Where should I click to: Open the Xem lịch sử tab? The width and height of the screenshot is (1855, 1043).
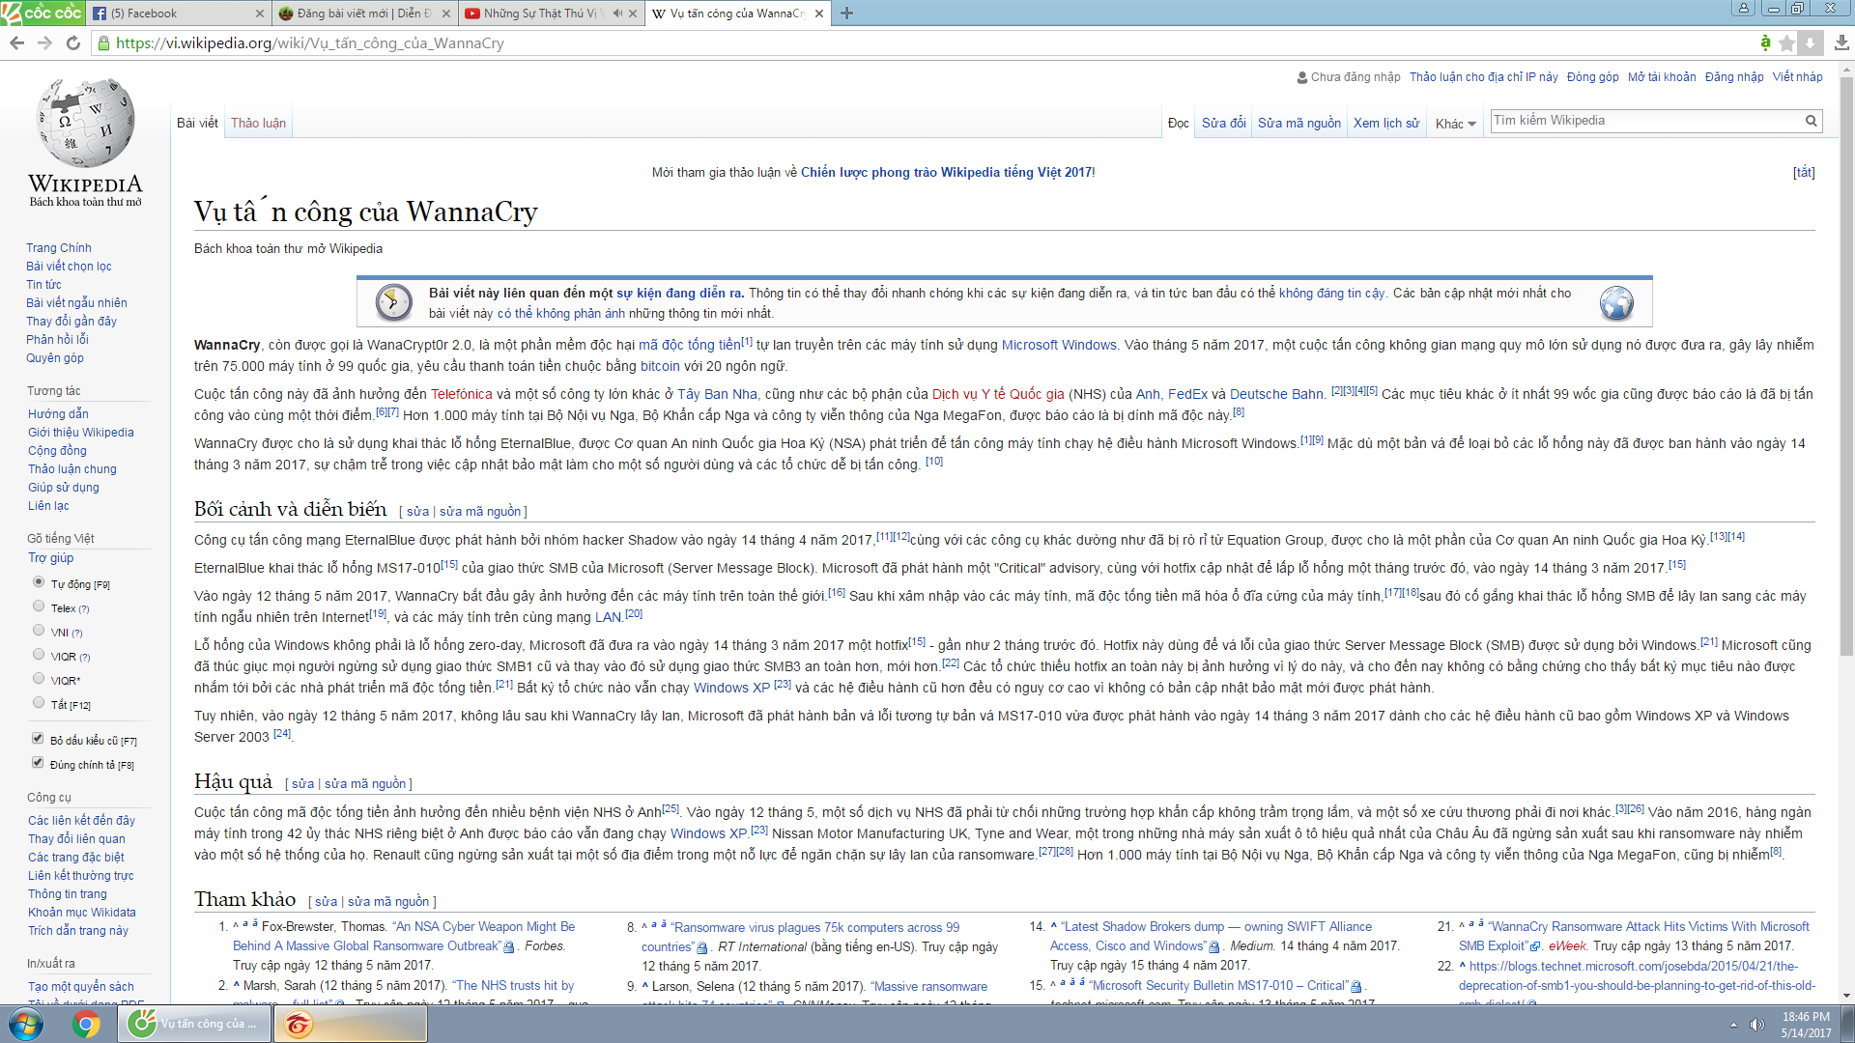point(1385,123)
